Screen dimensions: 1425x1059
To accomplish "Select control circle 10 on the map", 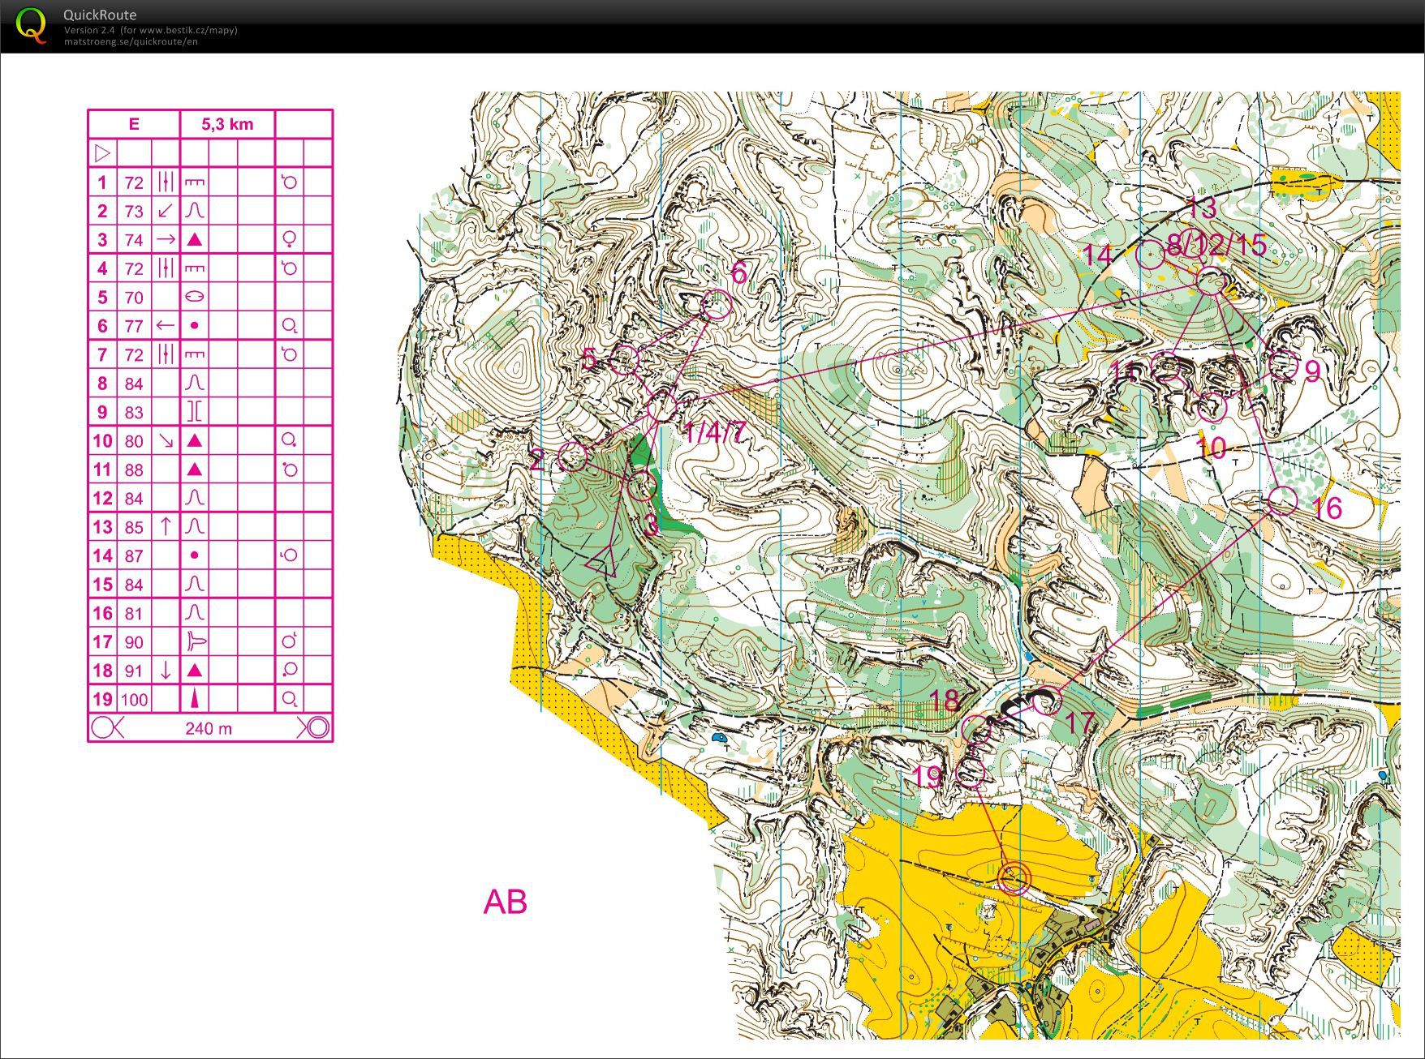I will click(x=1212, y=407).
